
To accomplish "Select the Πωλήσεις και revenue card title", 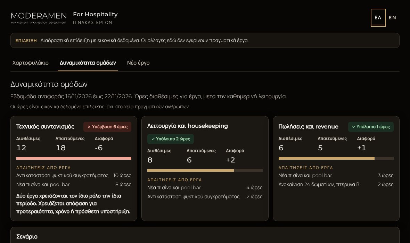I will click(308, 127).
